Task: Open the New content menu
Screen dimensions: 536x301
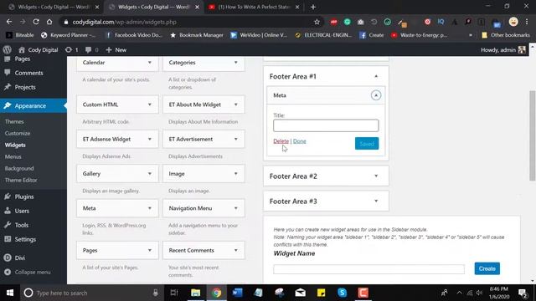Action: (x=116, y=50)
